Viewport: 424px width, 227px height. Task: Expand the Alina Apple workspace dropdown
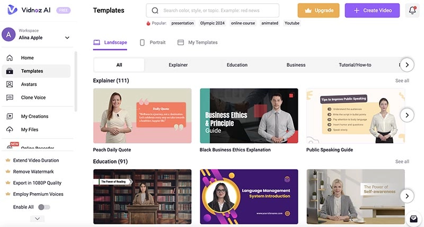pos(67,38)
